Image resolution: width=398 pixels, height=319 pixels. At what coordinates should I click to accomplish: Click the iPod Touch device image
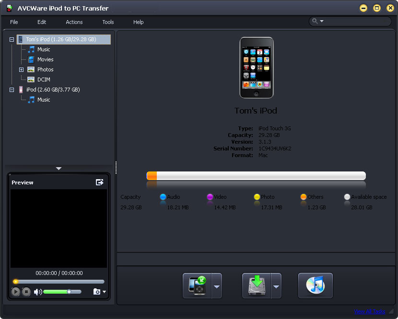click(257, 68)
